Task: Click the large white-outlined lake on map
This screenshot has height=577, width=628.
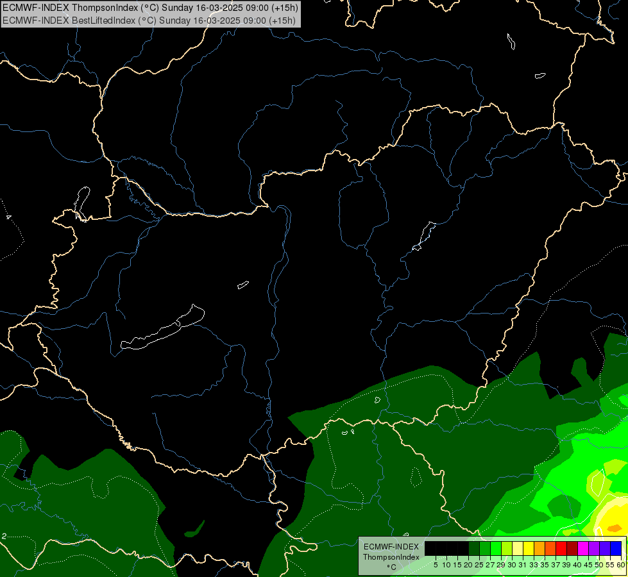Action: (x=163, y=328)
